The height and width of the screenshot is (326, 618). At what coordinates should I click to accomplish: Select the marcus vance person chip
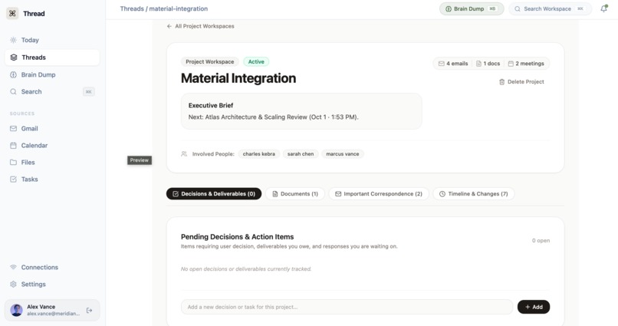click(343, 153)
